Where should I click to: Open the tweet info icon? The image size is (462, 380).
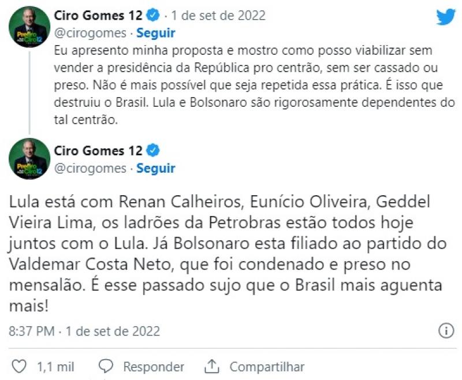[446, 331]
